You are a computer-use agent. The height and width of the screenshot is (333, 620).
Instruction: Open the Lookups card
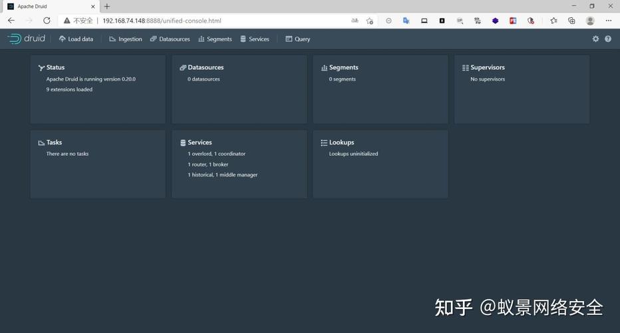point(381,164)
